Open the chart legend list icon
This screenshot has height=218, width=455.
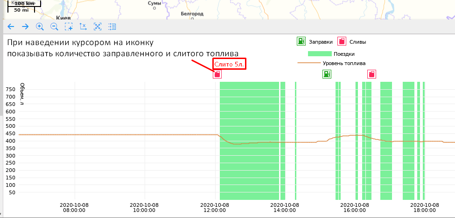point(112,27)
